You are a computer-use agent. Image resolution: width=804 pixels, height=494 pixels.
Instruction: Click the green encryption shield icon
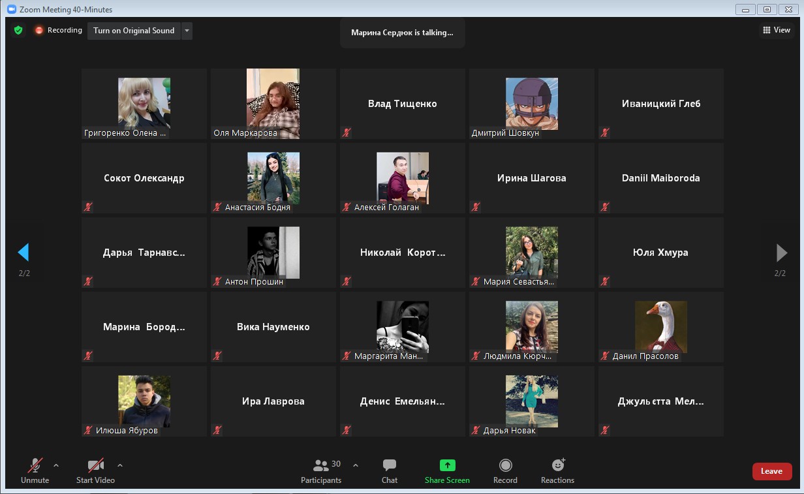coord(18,31)
